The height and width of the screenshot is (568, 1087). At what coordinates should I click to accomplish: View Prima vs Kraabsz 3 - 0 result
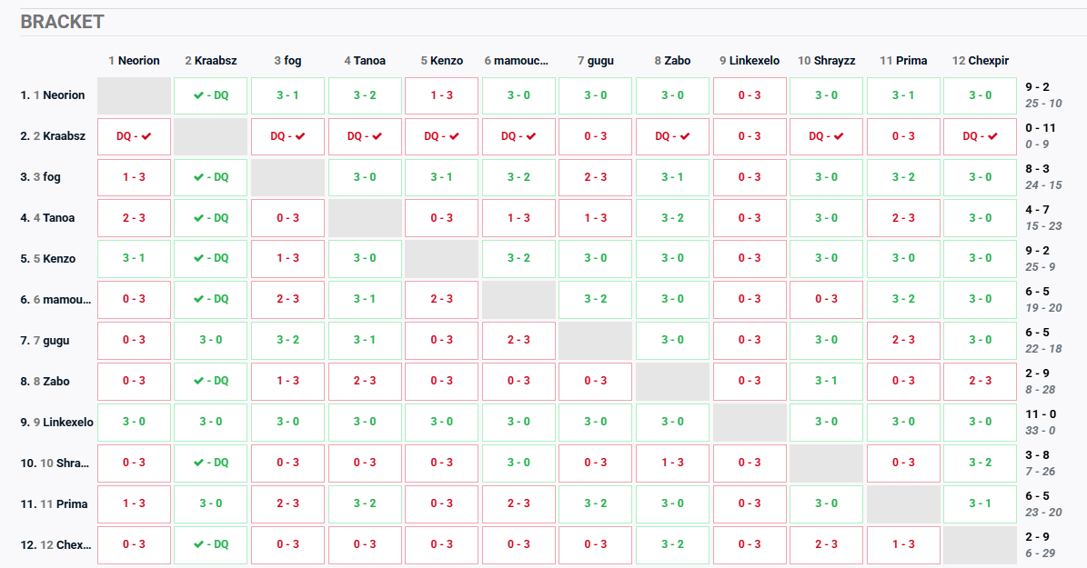[x=211, y=503]
